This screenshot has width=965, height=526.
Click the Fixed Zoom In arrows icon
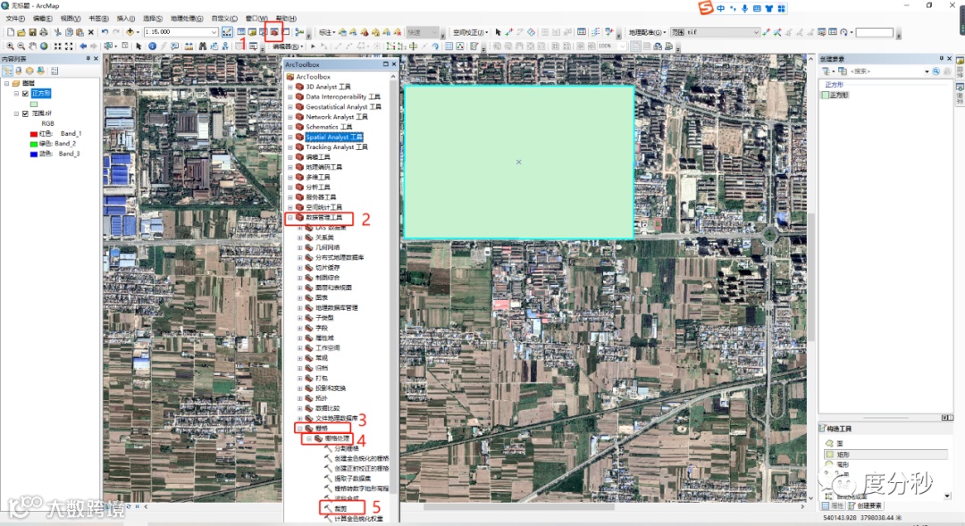pos(58,46)
